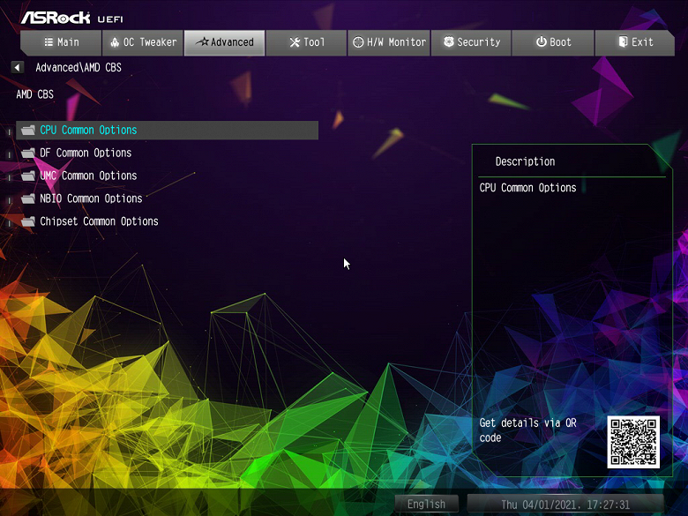This screenshot has width=688, height=516.
Task: Go to the H/W Monitor tab
Action: click(x=389, y=42)
